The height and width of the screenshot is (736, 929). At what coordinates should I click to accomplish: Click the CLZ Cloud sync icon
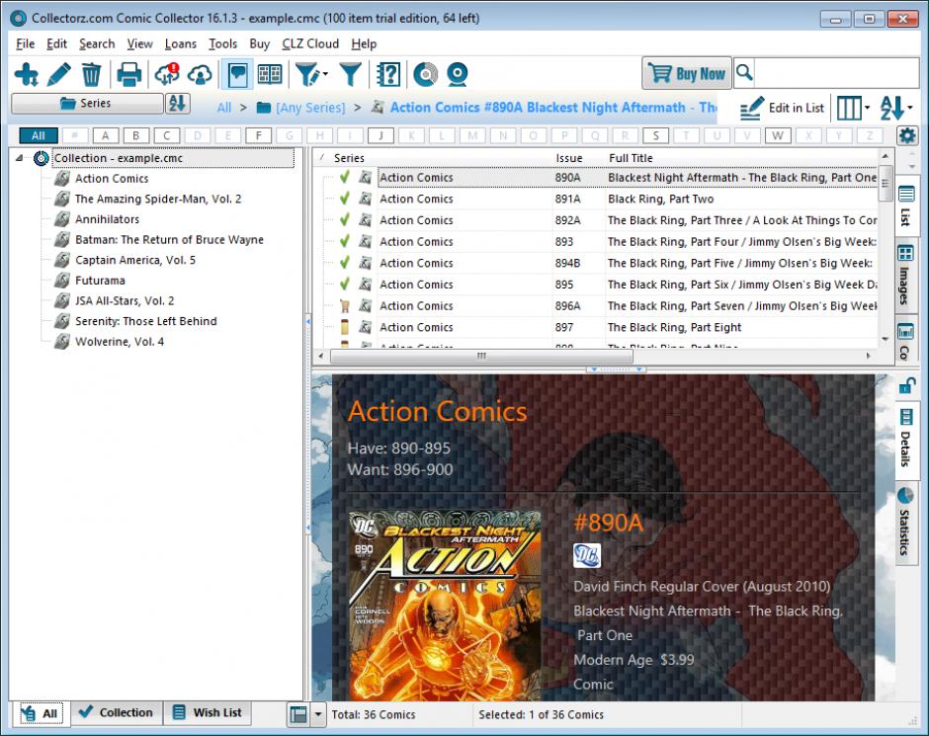pos(200,75)
